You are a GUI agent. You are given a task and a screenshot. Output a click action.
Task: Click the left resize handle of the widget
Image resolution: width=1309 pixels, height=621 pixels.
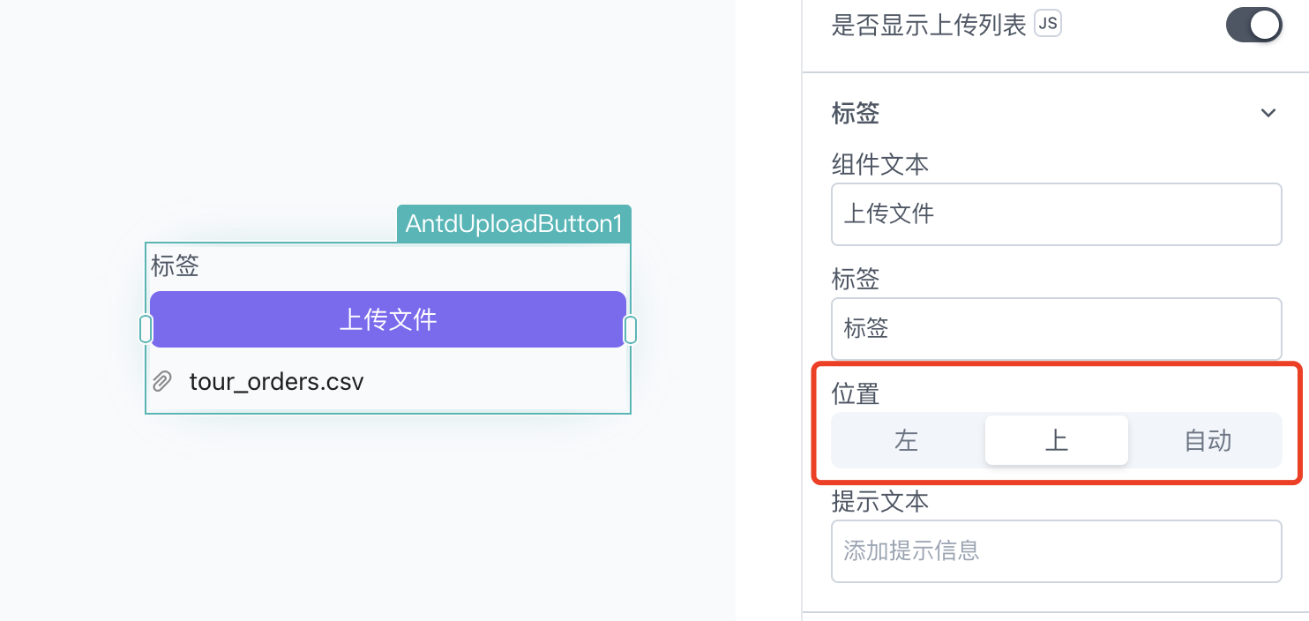pyautogui.click(x=146, y=329)
